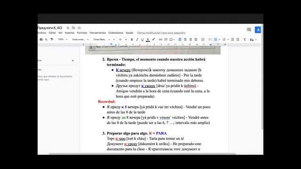The image size is (301, 169).
Task: Open the font Times New dropdown
Action: point(102,39)
